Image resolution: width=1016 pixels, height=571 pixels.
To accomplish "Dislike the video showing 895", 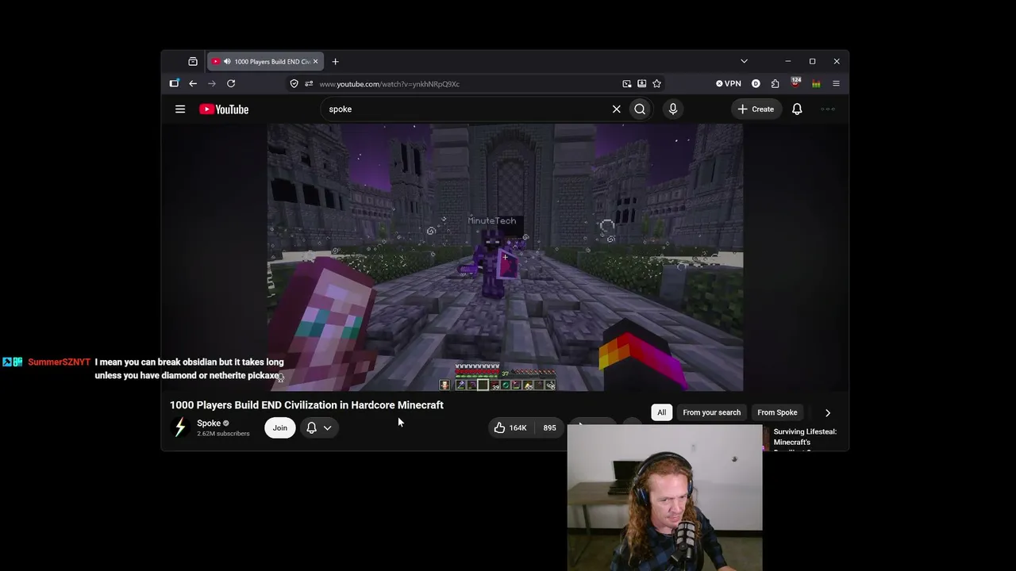I will coord(549,428).
